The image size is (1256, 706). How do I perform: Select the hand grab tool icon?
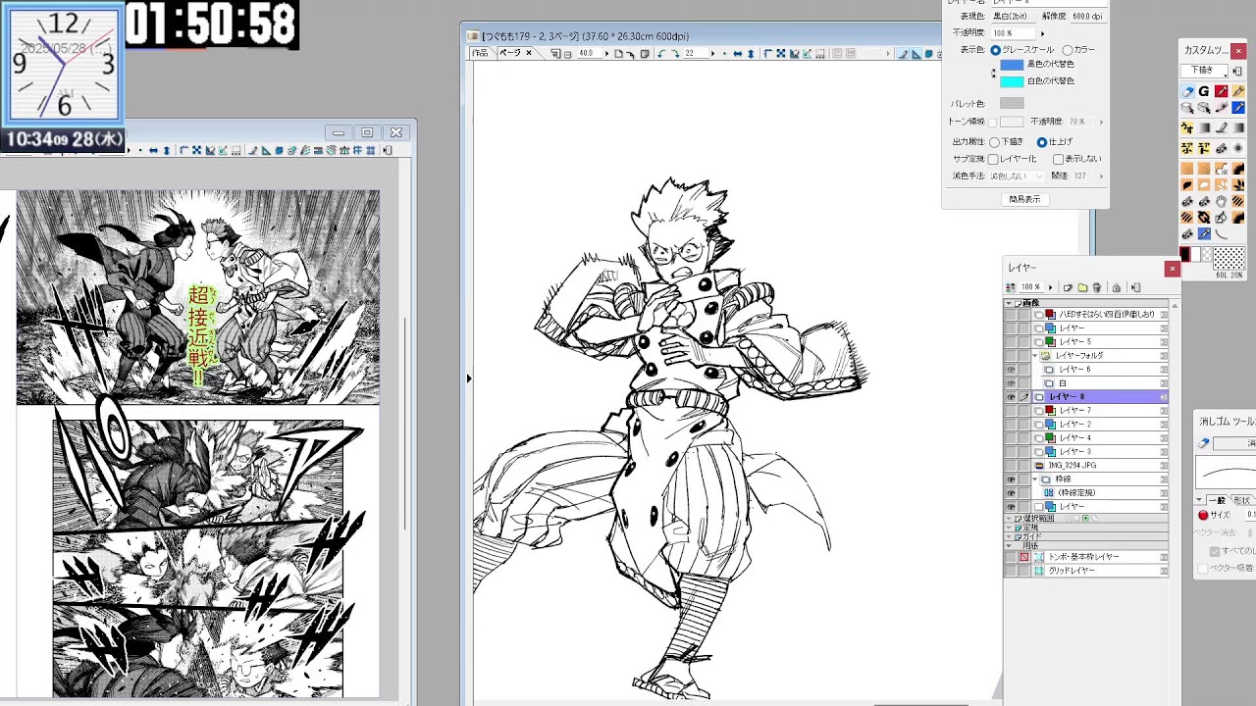(x=1222, y=201)
